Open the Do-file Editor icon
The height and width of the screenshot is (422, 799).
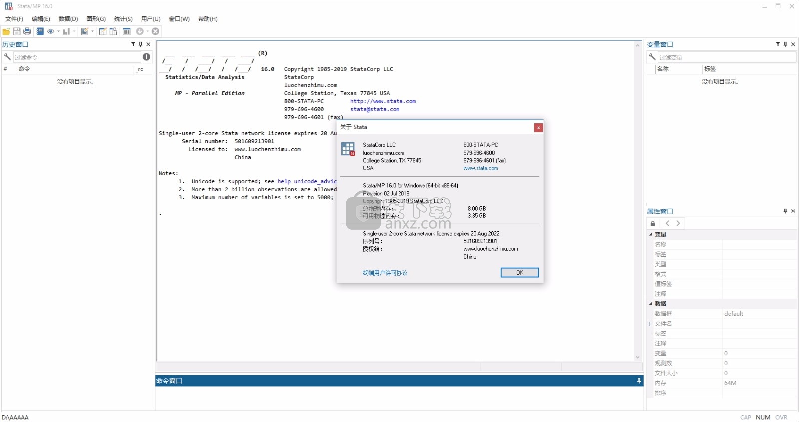(x=85, y=31)
